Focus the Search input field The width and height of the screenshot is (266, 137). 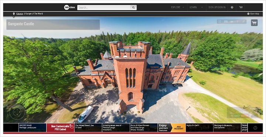[x=104, y=7]
